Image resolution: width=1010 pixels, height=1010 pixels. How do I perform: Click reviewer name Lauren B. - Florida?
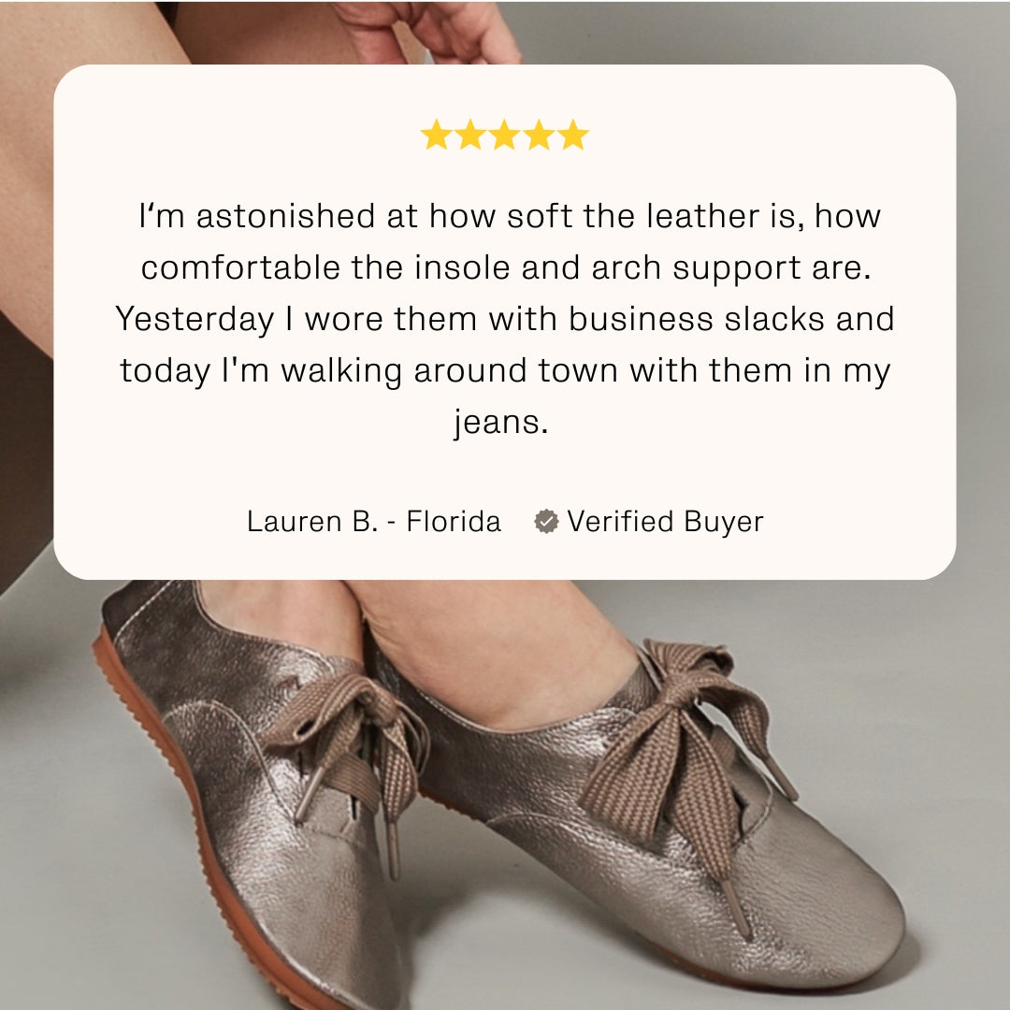(x=373, y=522)
